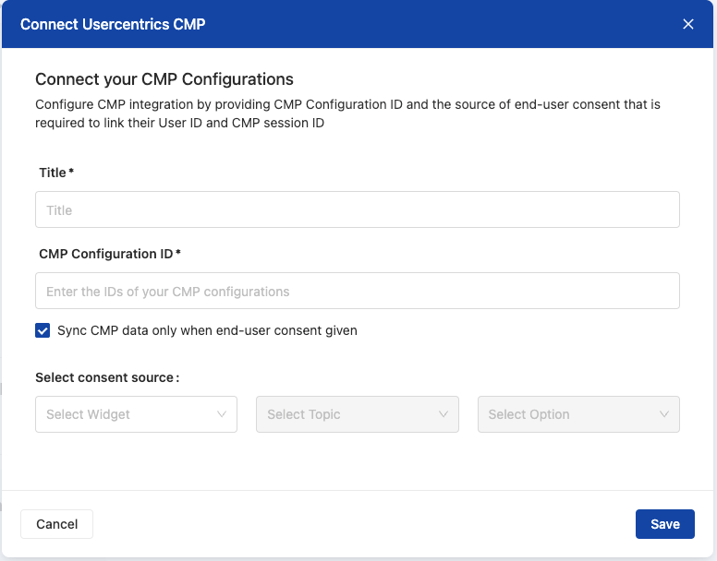Click the CMP integration description paragraph
717x561 pixels.
pos(347,113)
